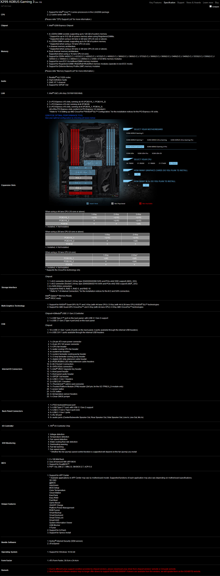Choose X299 UD4 motherboard option
Image resolution: width=220 pixels, height=576 pixels.
(x=130, y=153)
